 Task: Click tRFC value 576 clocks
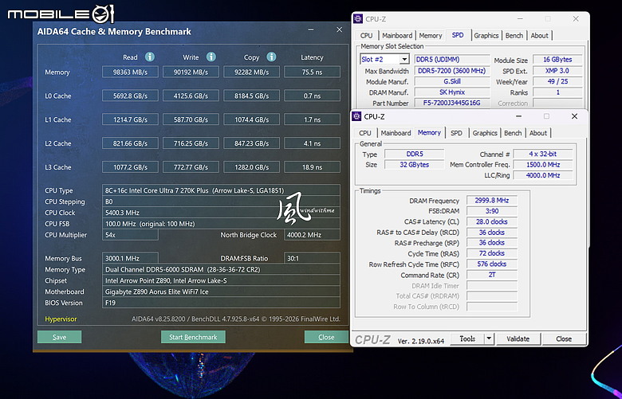click(492, 264)
